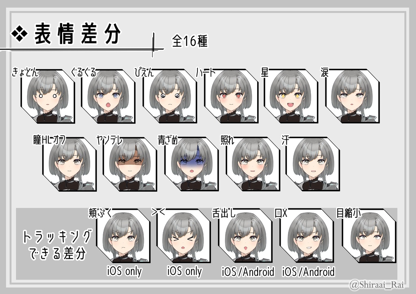Click the きょとん expression thumbnail

(x=48, y=96)
